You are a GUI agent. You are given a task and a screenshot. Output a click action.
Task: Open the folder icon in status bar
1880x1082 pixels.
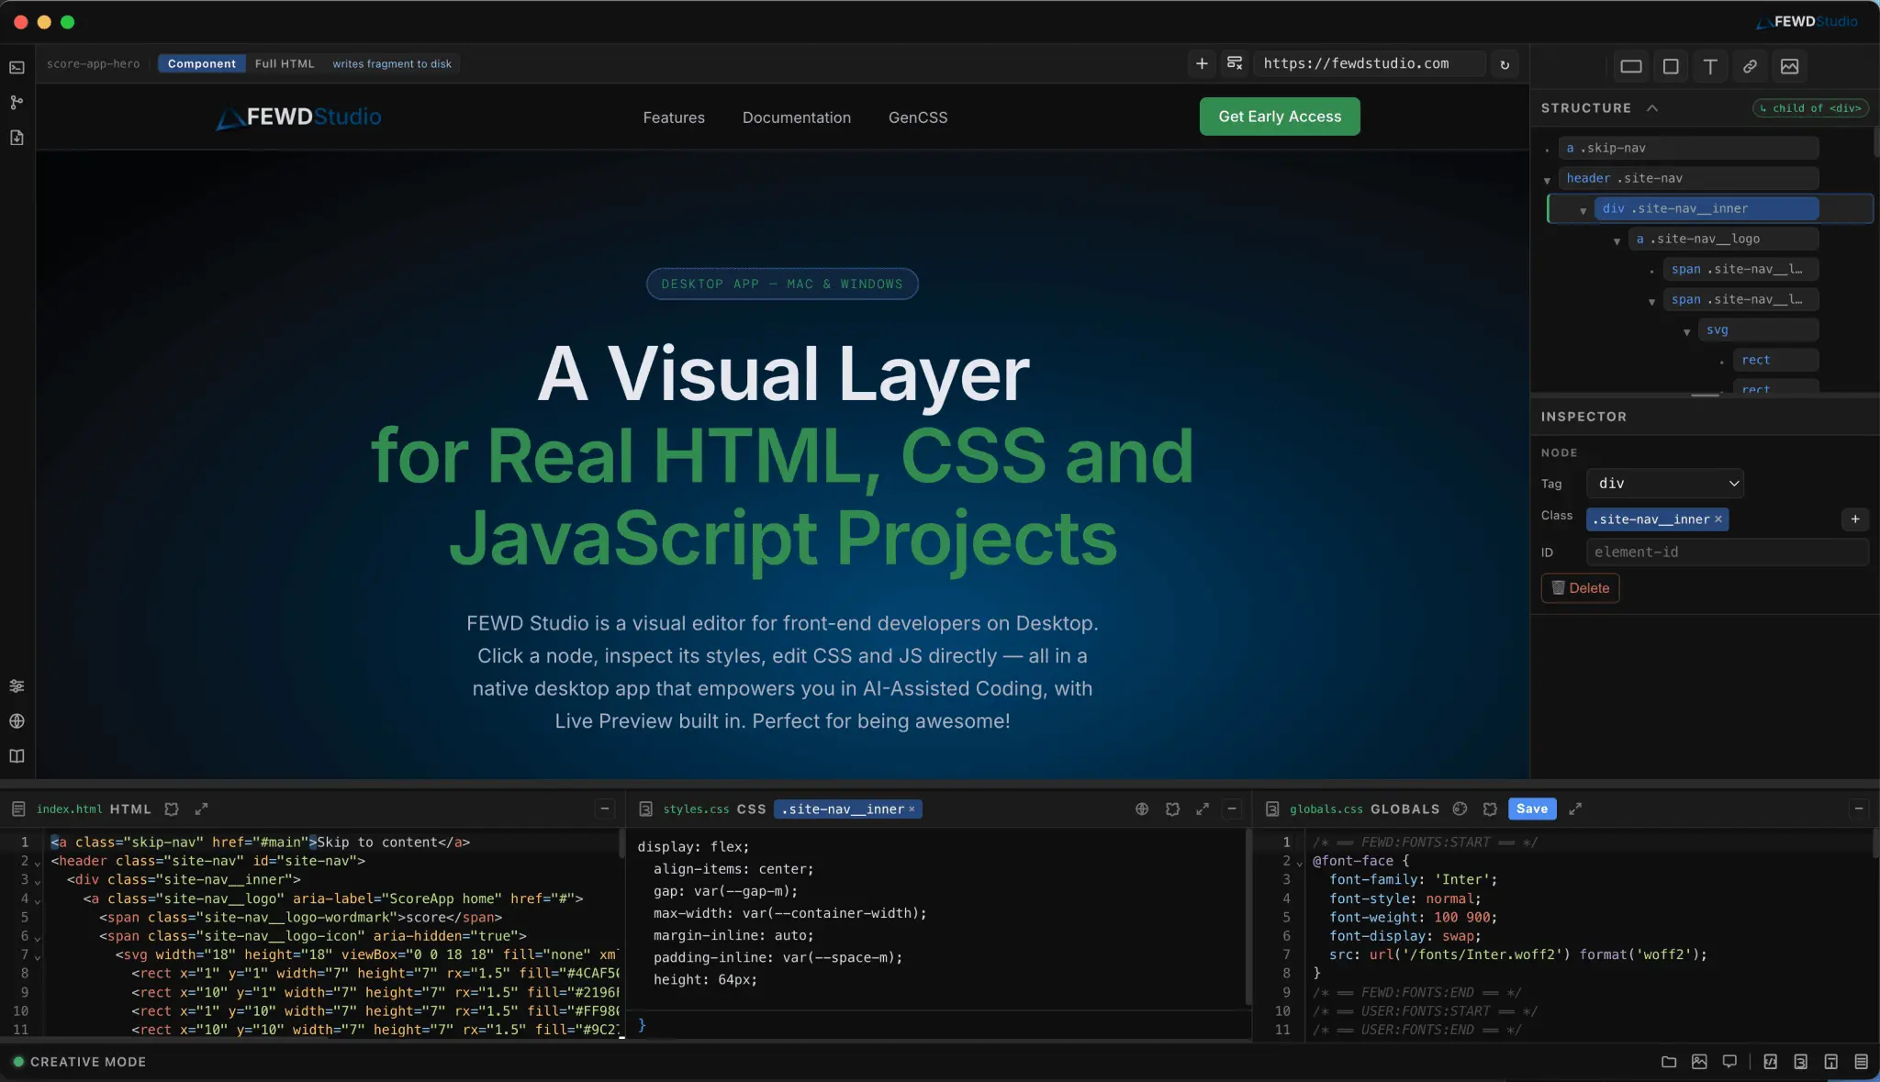1669,1062
